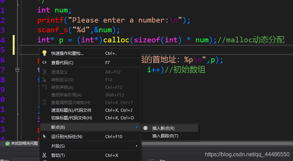The image size is (293, 161).
Task: Click the peek definition icon
Action: [44, 72]
